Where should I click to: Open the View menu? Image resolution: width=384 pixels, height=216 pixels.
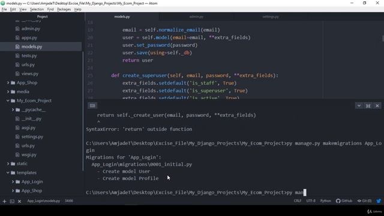click(23, 10)
